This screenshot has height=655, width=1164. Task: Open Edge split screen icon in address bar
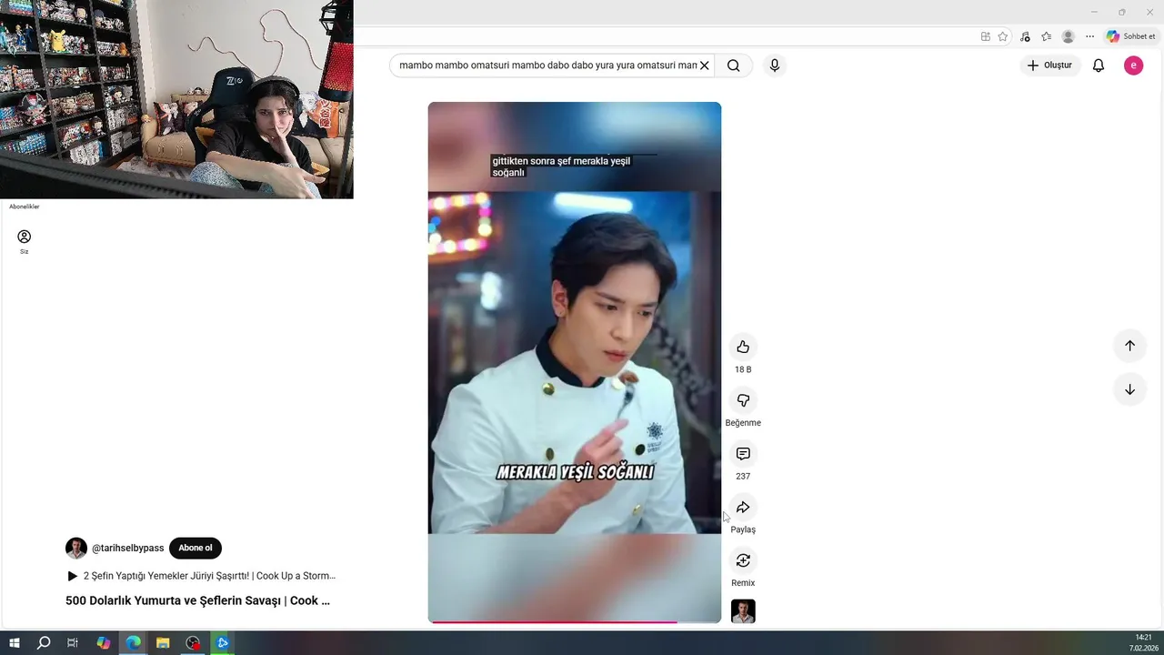tap(986, 36)
